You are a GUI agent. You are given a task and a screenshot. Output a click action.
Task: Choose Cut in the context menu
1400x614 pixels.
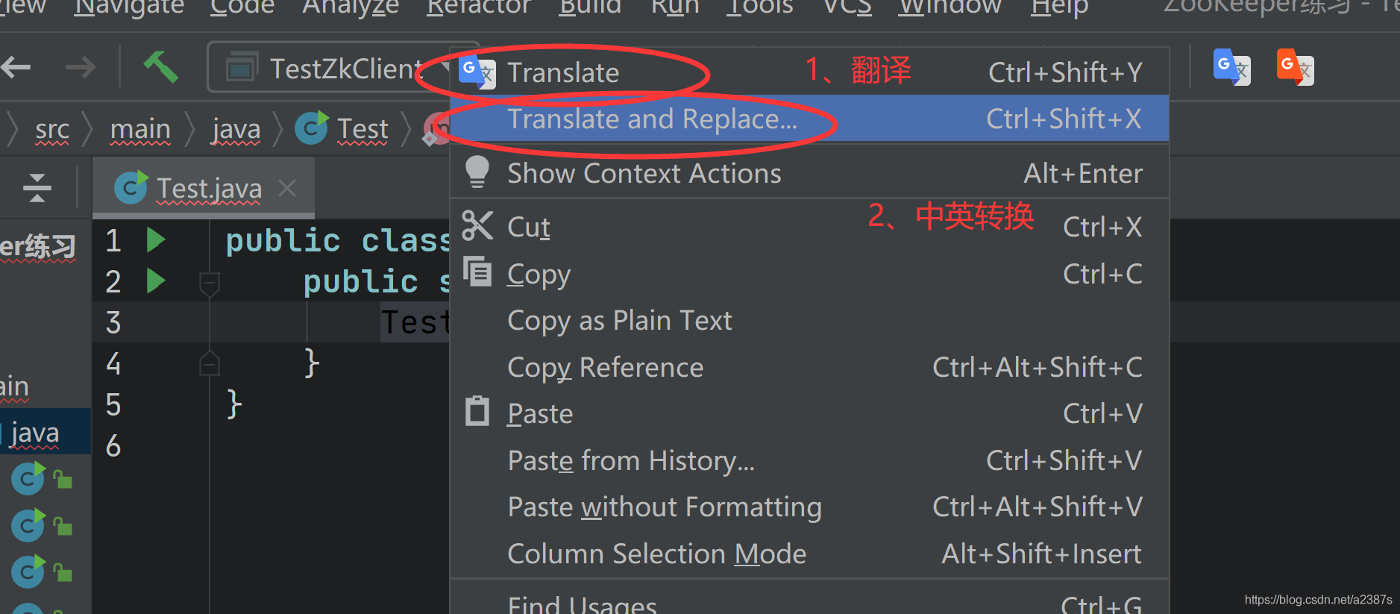coord(809,227)
